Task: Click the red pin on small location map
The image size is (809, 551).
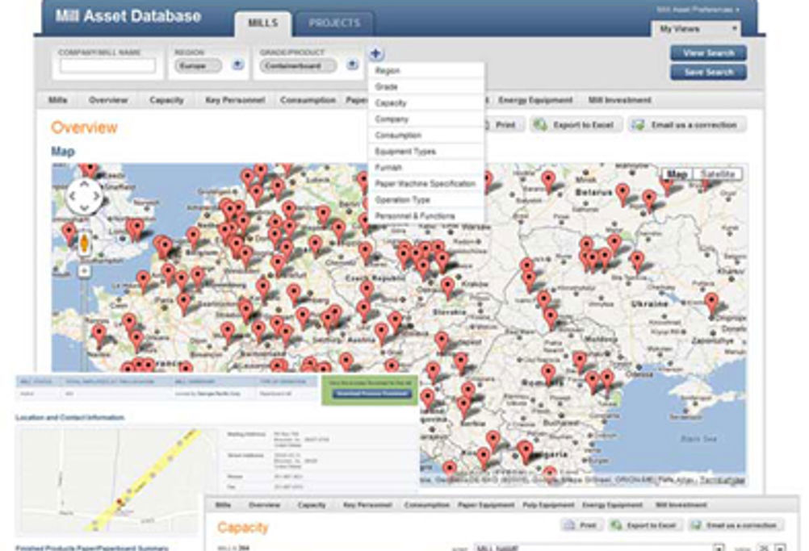Action: (x=122, y=502)
